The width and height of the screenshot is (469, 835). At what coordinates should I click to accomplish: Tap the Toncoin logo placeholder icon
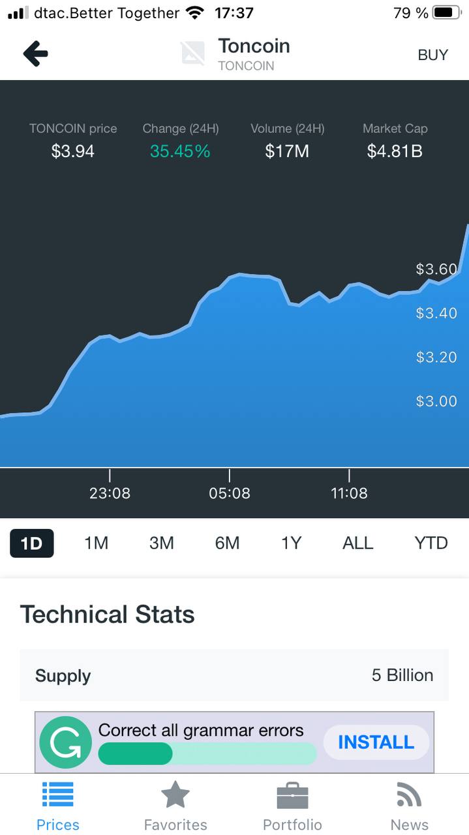193,54
